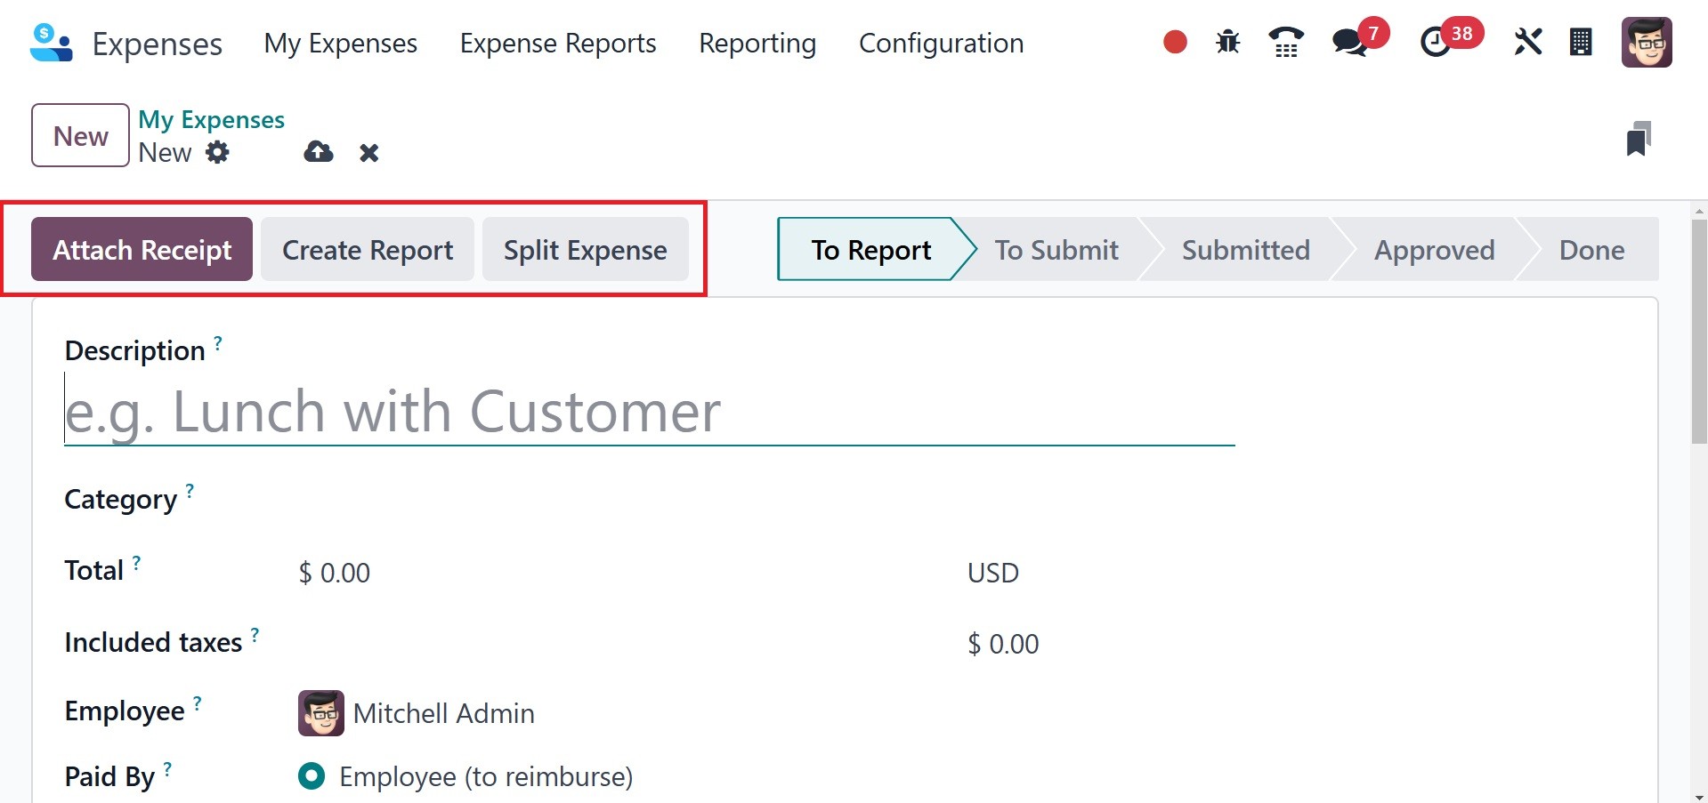Click the Expenses app logo icon
The width and height of the screenshot is (1708, 803).
click(x=51, y=43)
